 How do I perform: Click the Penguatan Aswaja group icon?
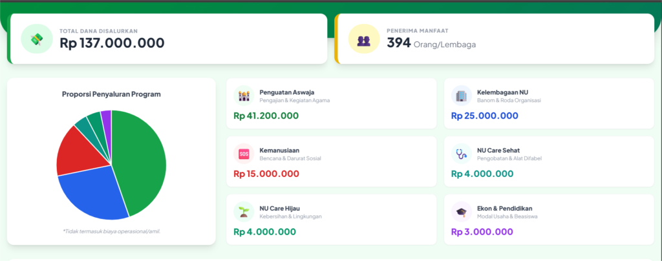244,96
